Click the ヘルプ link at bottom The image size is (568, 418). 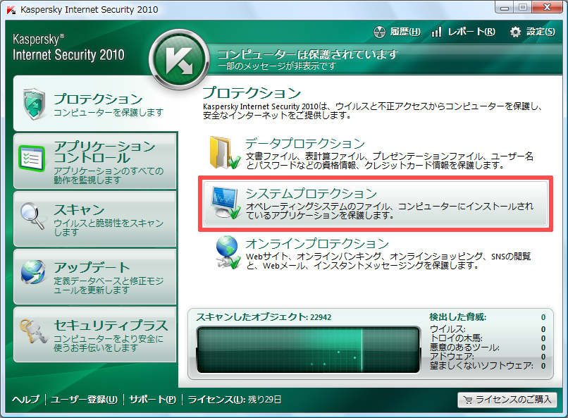pyautogui.click(x=25, y=400)
